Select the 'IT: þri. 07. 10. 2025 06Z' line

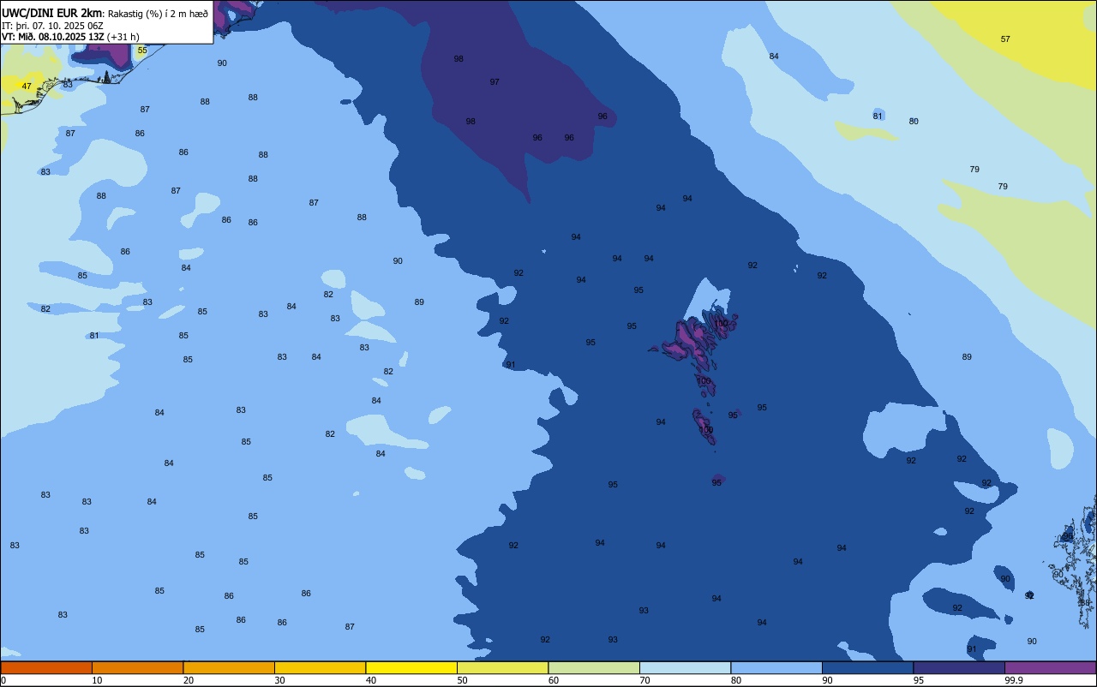(53, 26)
